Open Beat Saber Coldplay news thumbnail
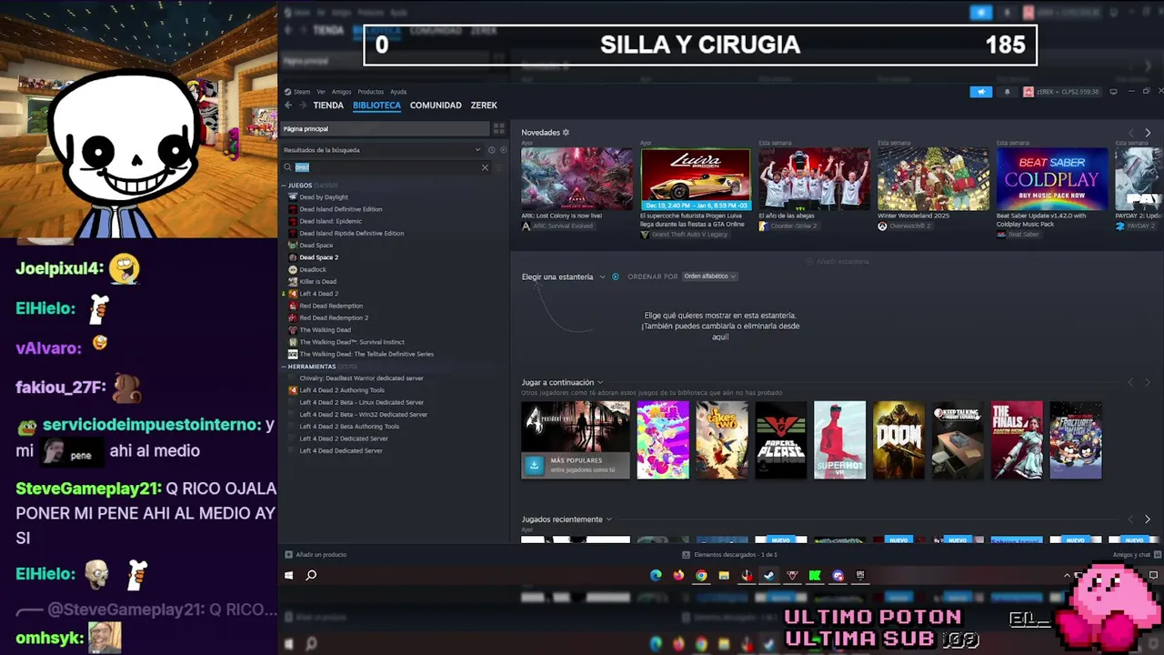The image size is (1164, 655). 1052,179
